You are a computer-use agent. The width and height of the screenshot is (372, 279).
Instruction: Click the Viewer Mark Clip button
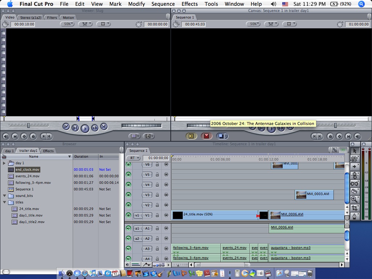(15, 136)
